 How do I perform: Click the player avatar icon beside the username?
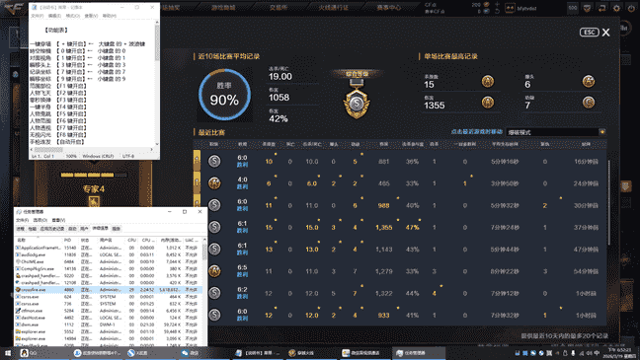pos(510,8)
